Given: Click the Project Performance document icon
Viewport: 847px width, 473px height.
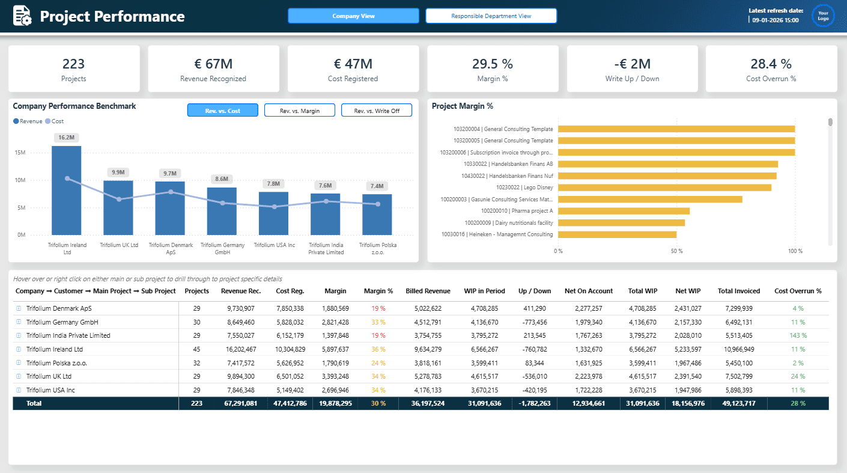Looking at the screenshot, I should [22, 16].
